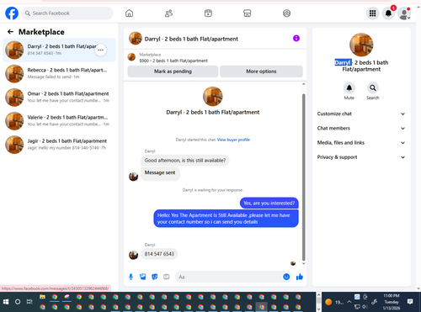
Task: Expand Privacy & support section
Action: click(361, 157)
